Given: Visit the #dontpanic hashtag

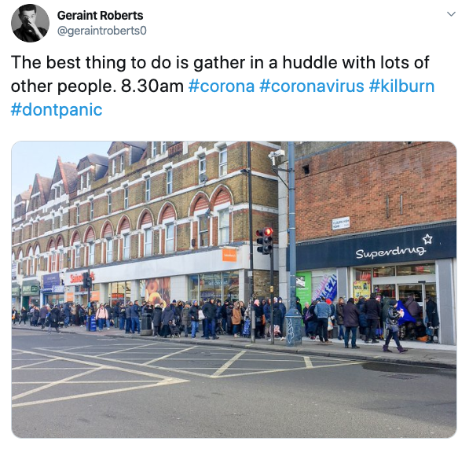Looking at the screenshot, I should click(57, 109).
